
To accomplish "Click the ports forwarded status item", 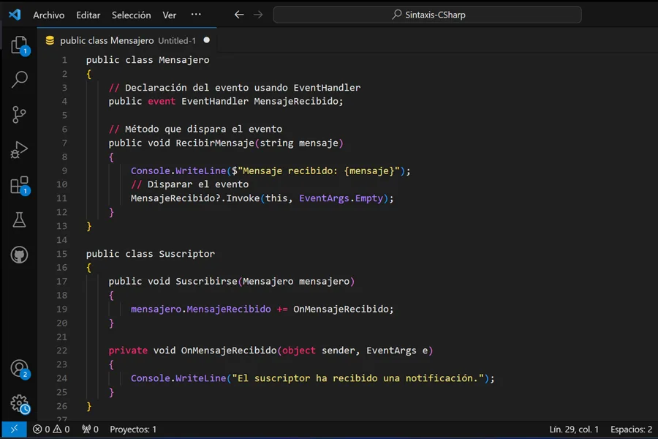I will tap(90, 429).
